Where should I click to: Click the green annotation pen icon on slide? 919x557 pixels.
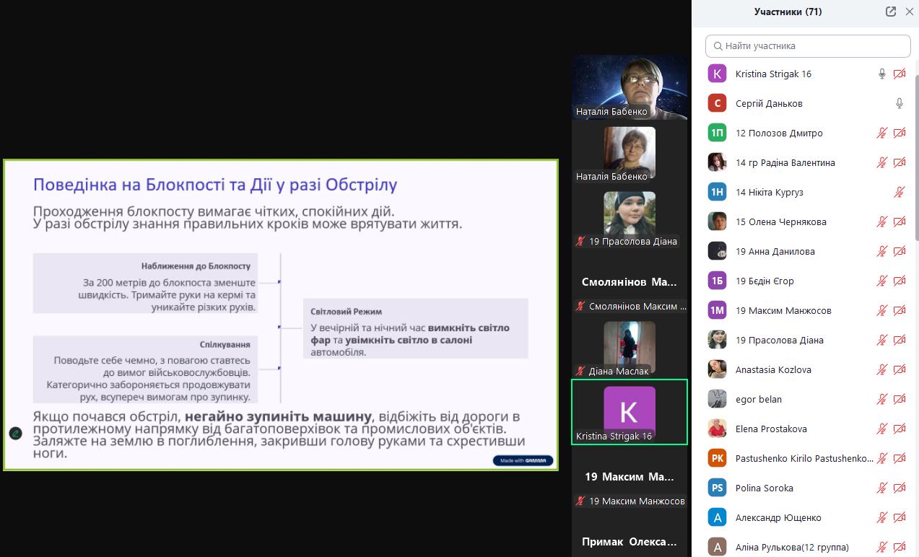tap(15, 434)
